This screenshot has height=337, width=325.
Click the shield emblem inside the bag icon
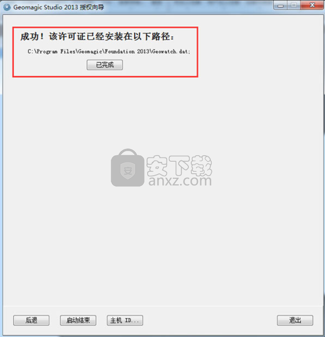click(x=128, y=171)
